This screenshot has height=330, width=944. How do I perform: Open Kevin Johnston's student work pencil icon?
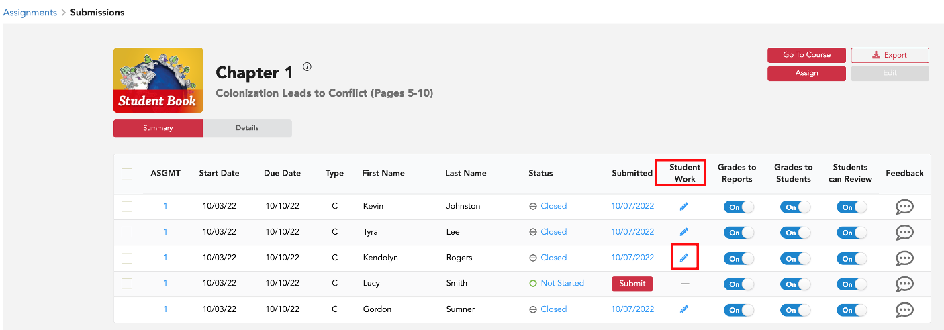coord(684,207)
